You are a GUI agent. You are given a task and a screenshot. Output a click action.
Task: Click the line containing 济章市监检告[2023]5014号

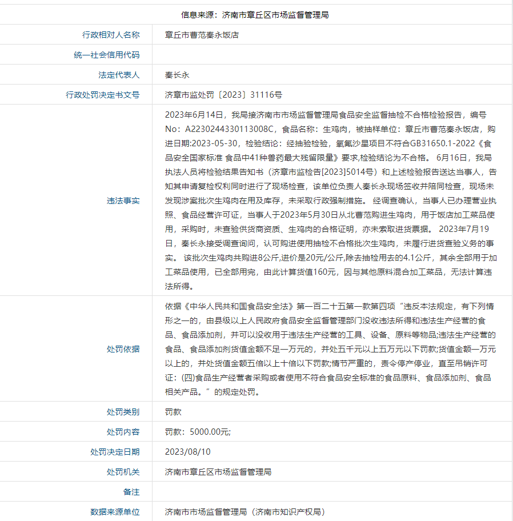pos(331,172)
